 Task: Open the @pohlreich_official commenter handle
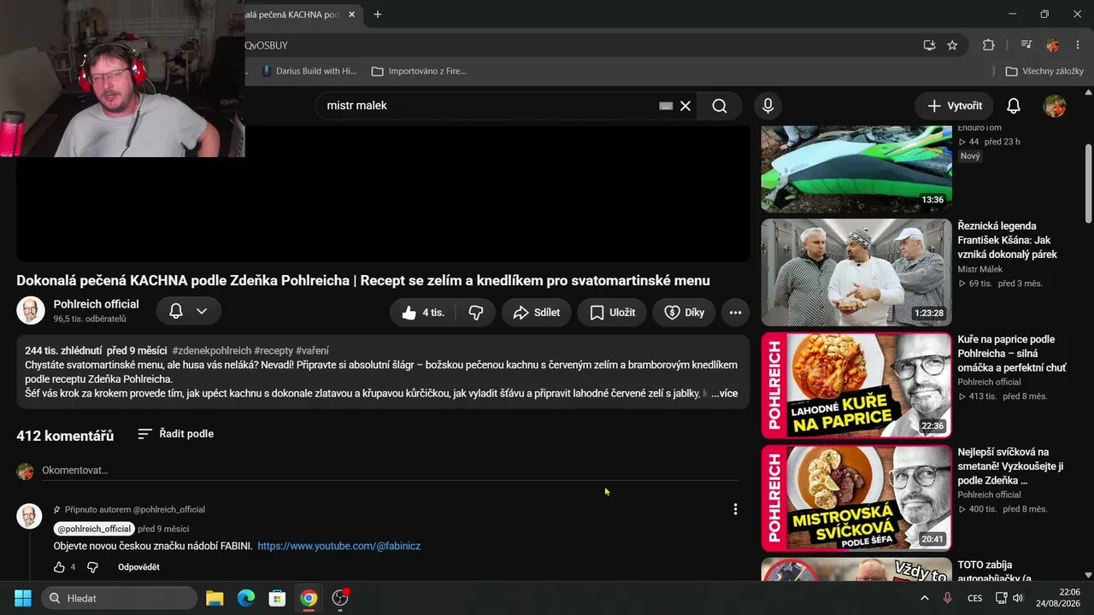pyautogui.click(x=94, y=529)
